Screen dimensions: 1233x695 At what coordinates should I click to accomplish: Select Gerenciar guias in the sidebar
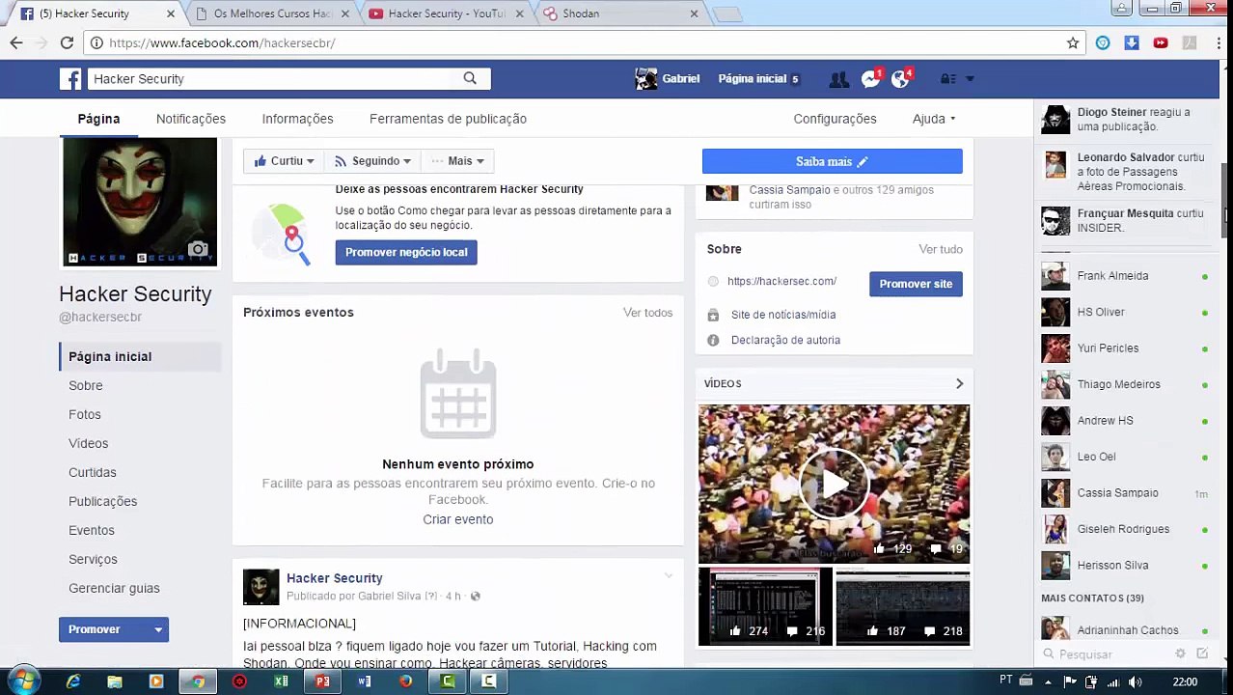[x=114, y=588]
